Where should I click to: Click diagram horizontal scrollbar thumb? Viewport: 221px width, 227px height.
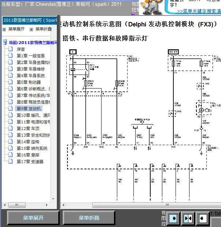click(x=157, y=205)
